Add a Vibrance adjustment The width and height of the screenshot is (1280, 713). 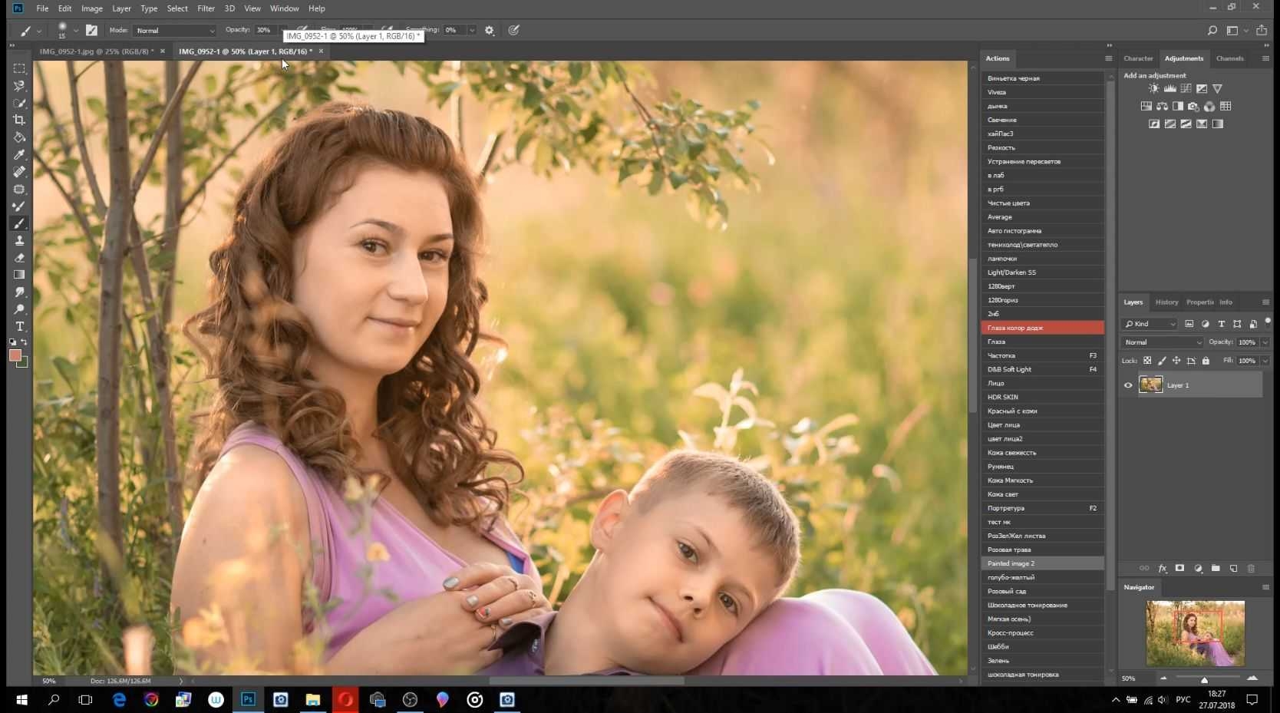pos(1217,89)
